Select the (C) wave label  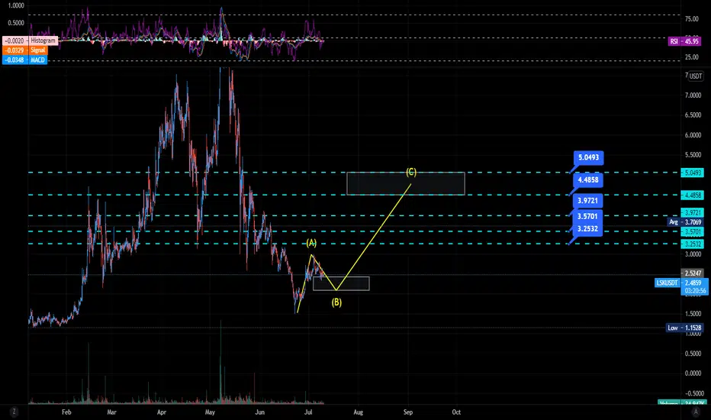click(411, 172)
